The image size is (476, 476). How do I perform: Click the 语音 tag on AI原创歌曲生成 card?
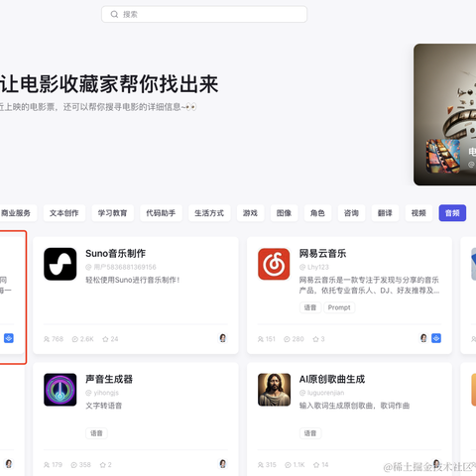310,433
